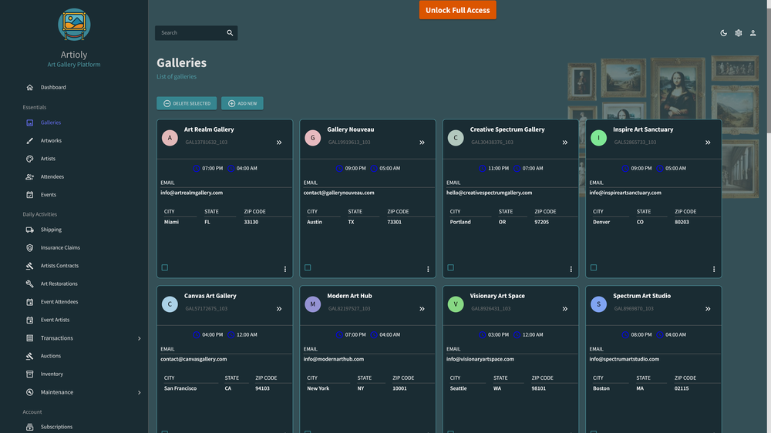
Task: Click email info@artrealmgallery.com
Action: pos(192,193)
